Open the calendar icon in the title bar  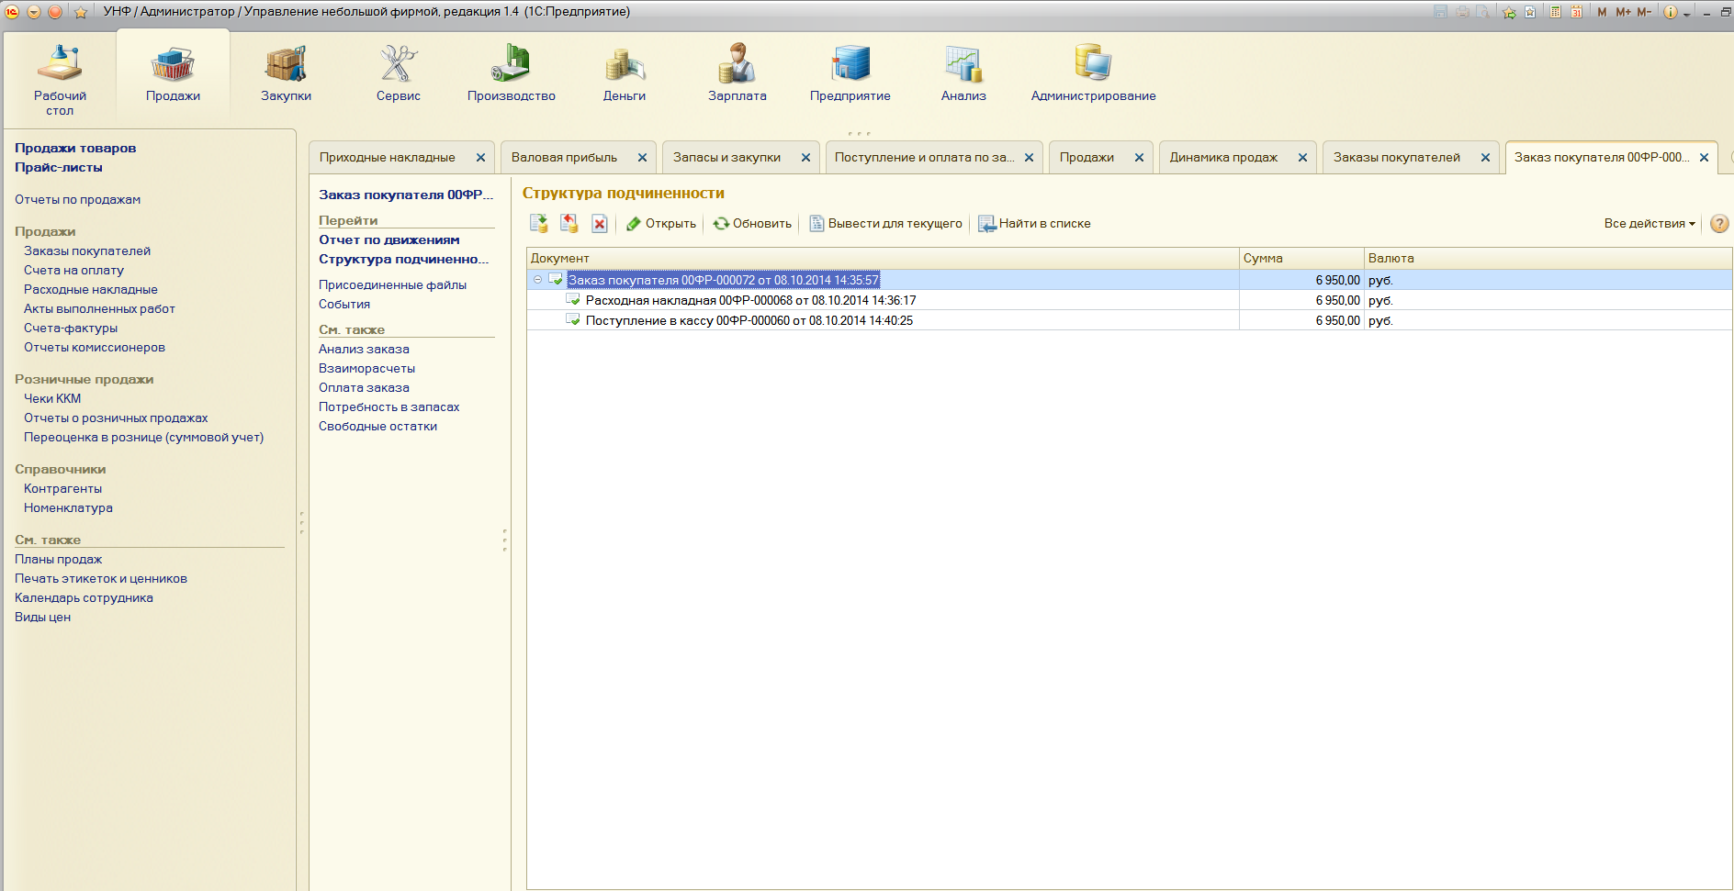tap(1576, 12)
